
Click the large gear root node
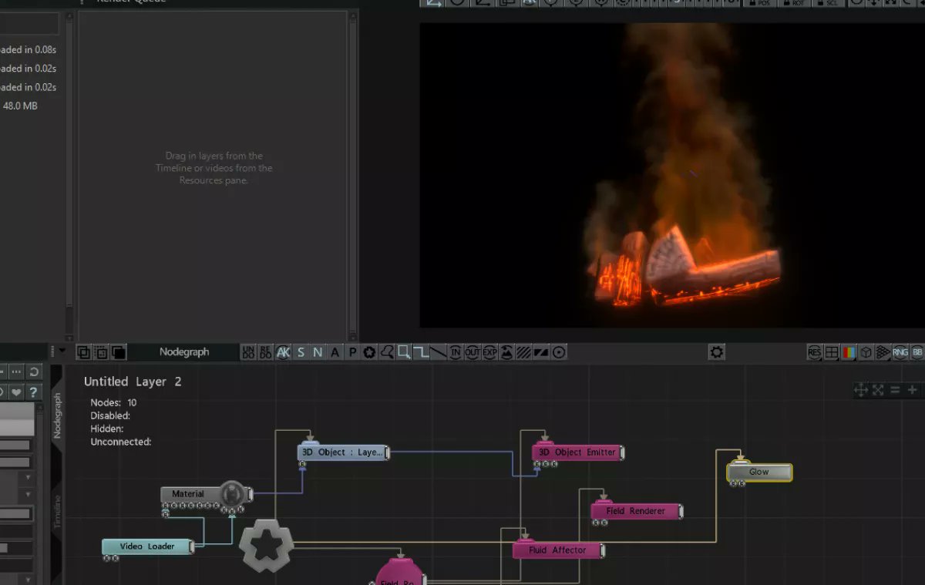click(x=267, y=546)
